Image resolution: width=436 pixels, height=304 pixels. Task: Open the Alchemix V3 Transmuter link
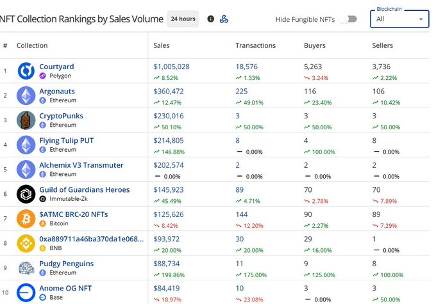81,165
